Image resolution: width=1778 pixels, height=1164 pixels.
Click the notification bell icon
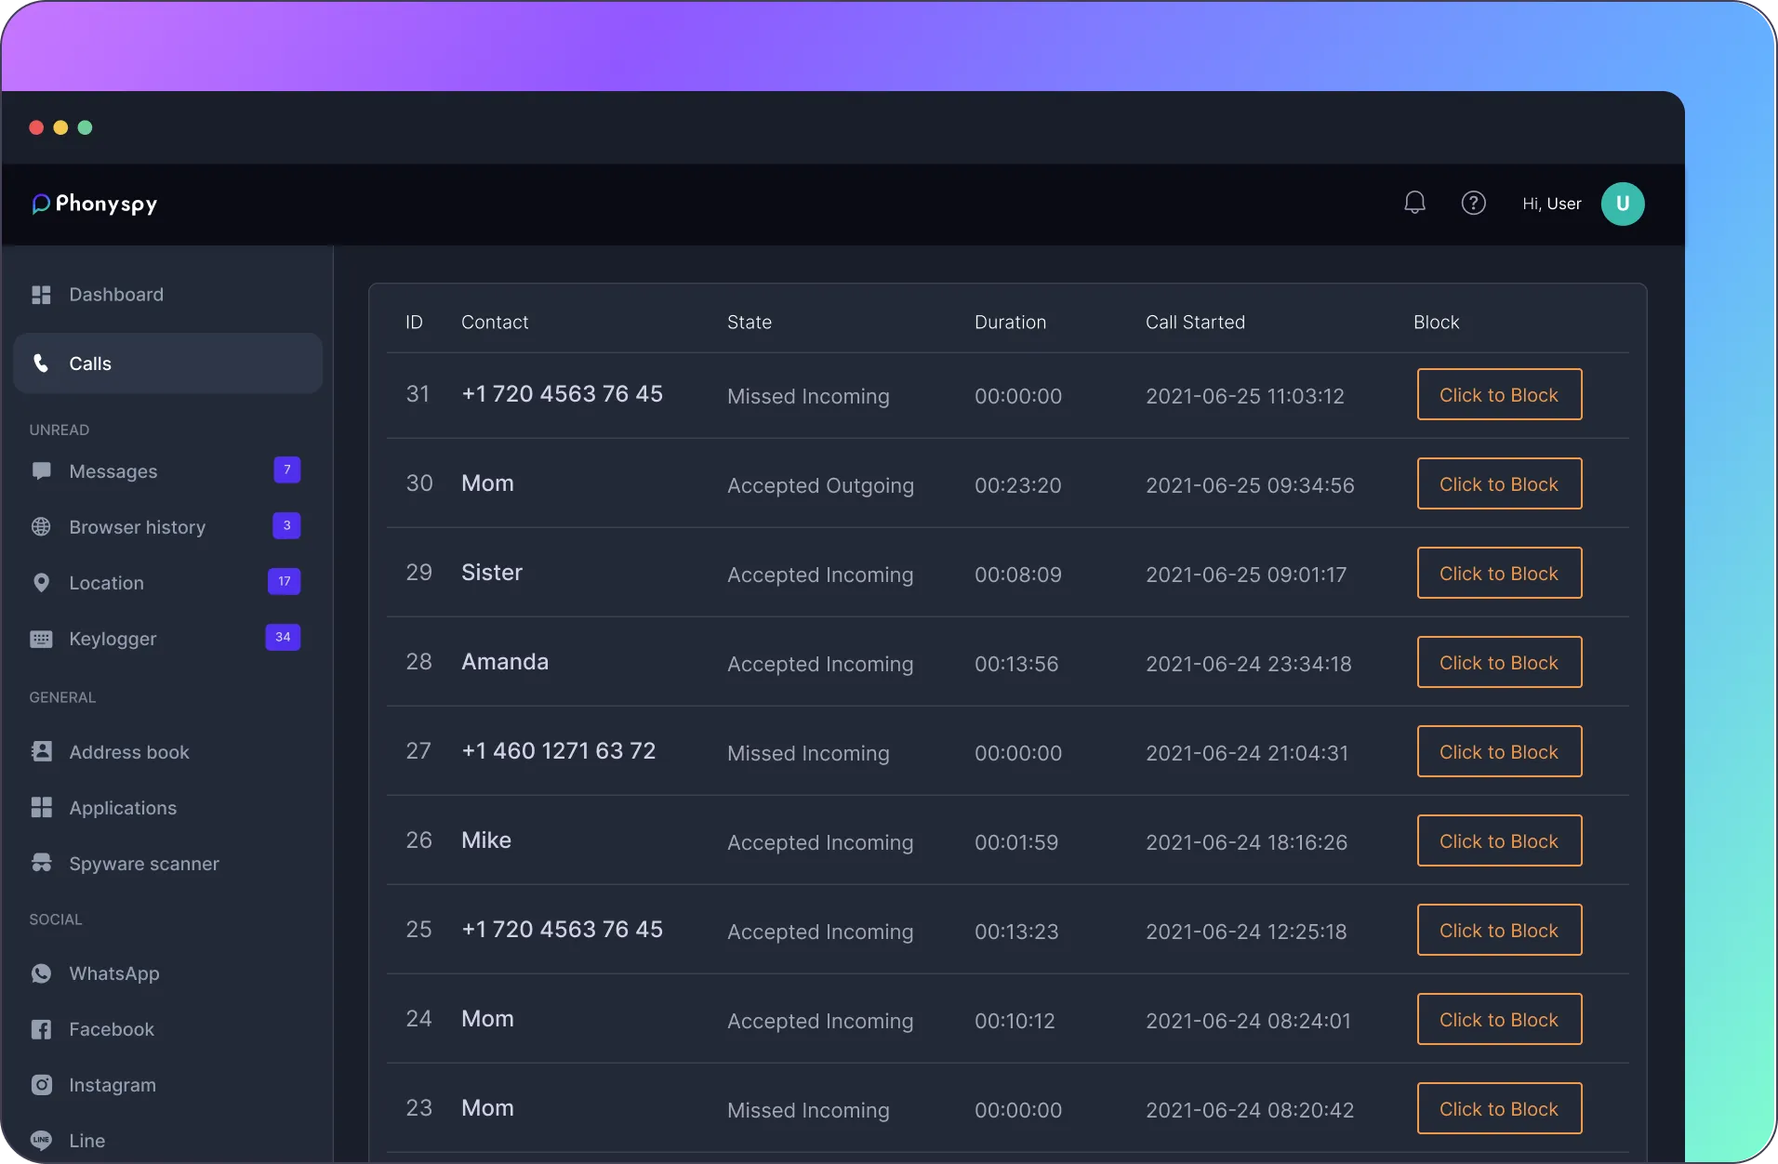pos(1414,203)
